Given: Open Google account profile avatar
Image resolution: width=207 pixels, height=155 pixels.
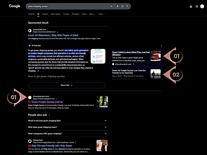Looking at the screenshot, I should [202, 6].
